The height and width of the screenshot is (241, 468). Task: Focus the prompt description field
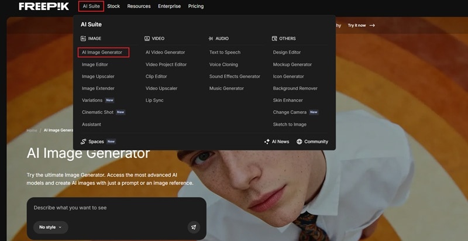point(116,208)
